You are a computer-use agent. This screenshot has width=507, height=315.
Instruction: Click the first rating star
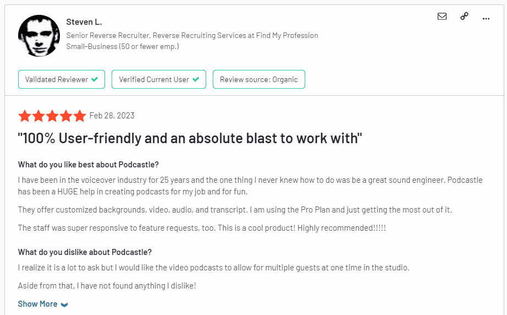(x=25, y=116)
